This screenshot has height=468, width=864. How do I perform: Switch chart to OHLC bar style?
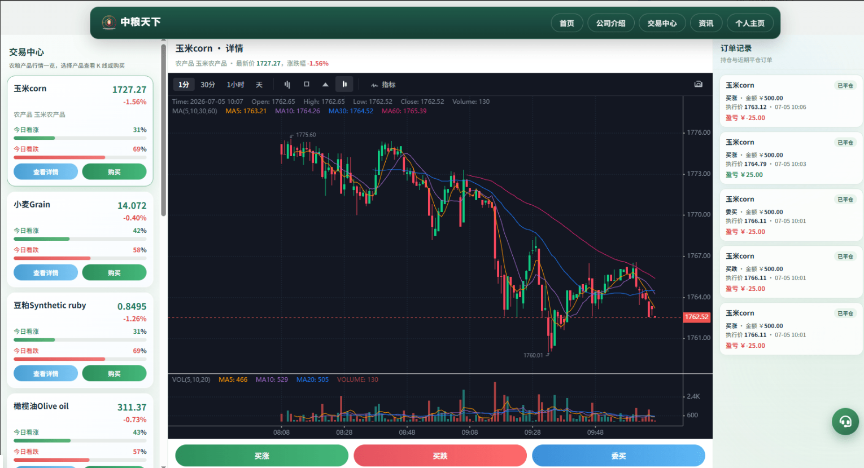(x=287, y=85)
